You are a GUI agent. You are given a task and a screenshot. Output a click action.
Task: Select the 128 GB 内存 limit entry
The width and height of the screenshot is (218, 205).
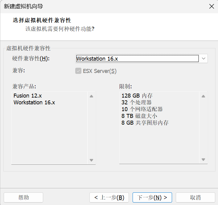(137, 96)
